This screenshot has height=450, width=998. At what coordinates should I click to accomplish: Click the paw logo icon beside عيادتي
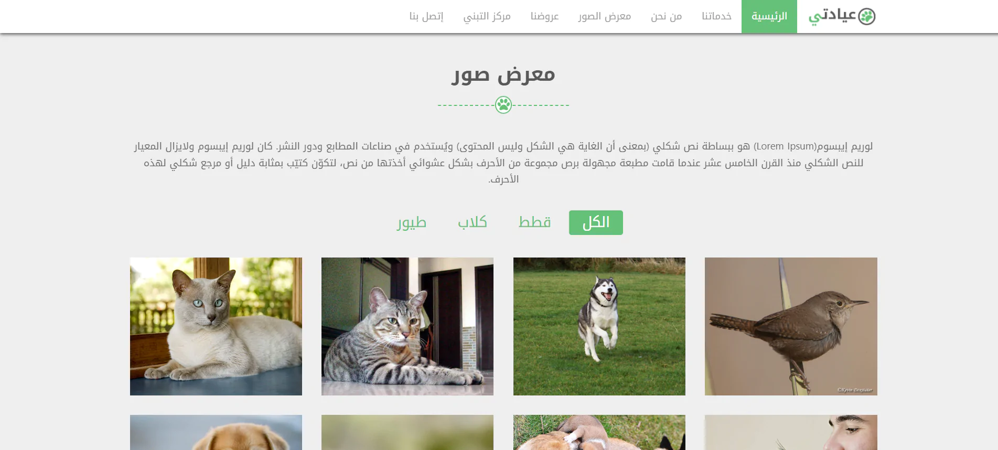pyautogui.click(x=867, y=17)
